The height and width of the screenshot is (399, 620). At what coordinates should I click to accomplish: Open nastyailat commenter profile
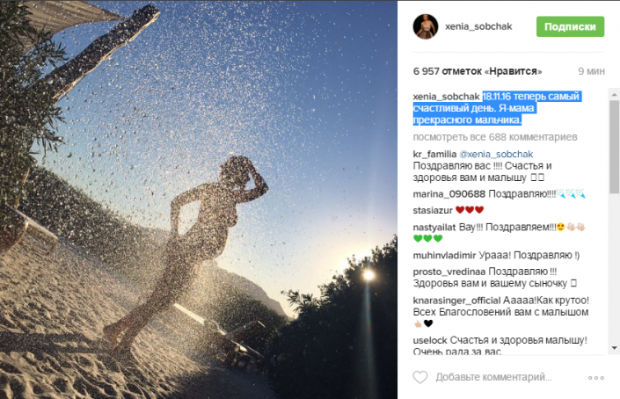coord(434,227)
